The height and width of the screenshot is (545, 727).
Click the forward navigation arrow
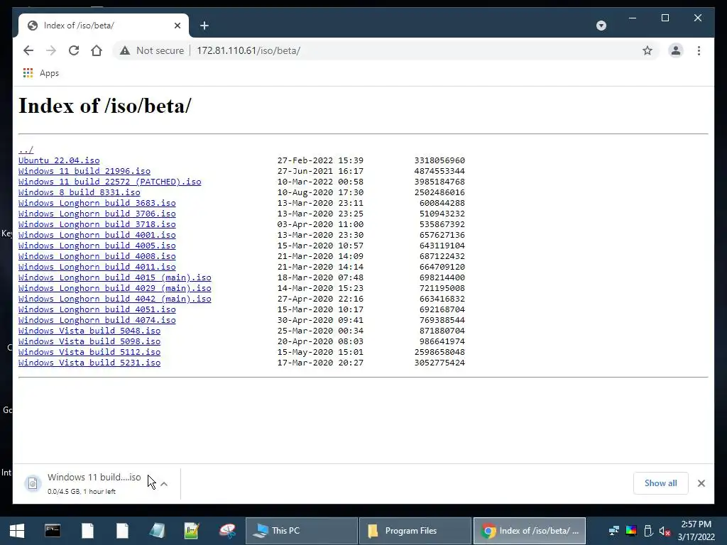pos(51,50)
